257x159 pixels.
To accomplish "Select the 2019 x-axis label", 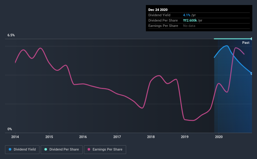I will click(x=185, y=137).
